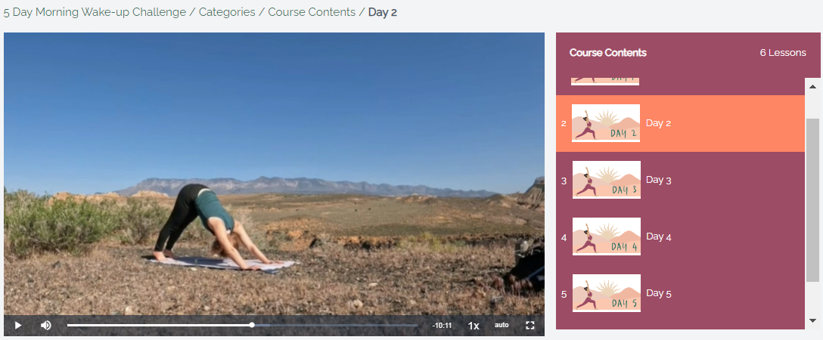The height and width of the screenshot is (340, 823).
Task: Open the auto quality selector
Action: (x=502, y=326)
